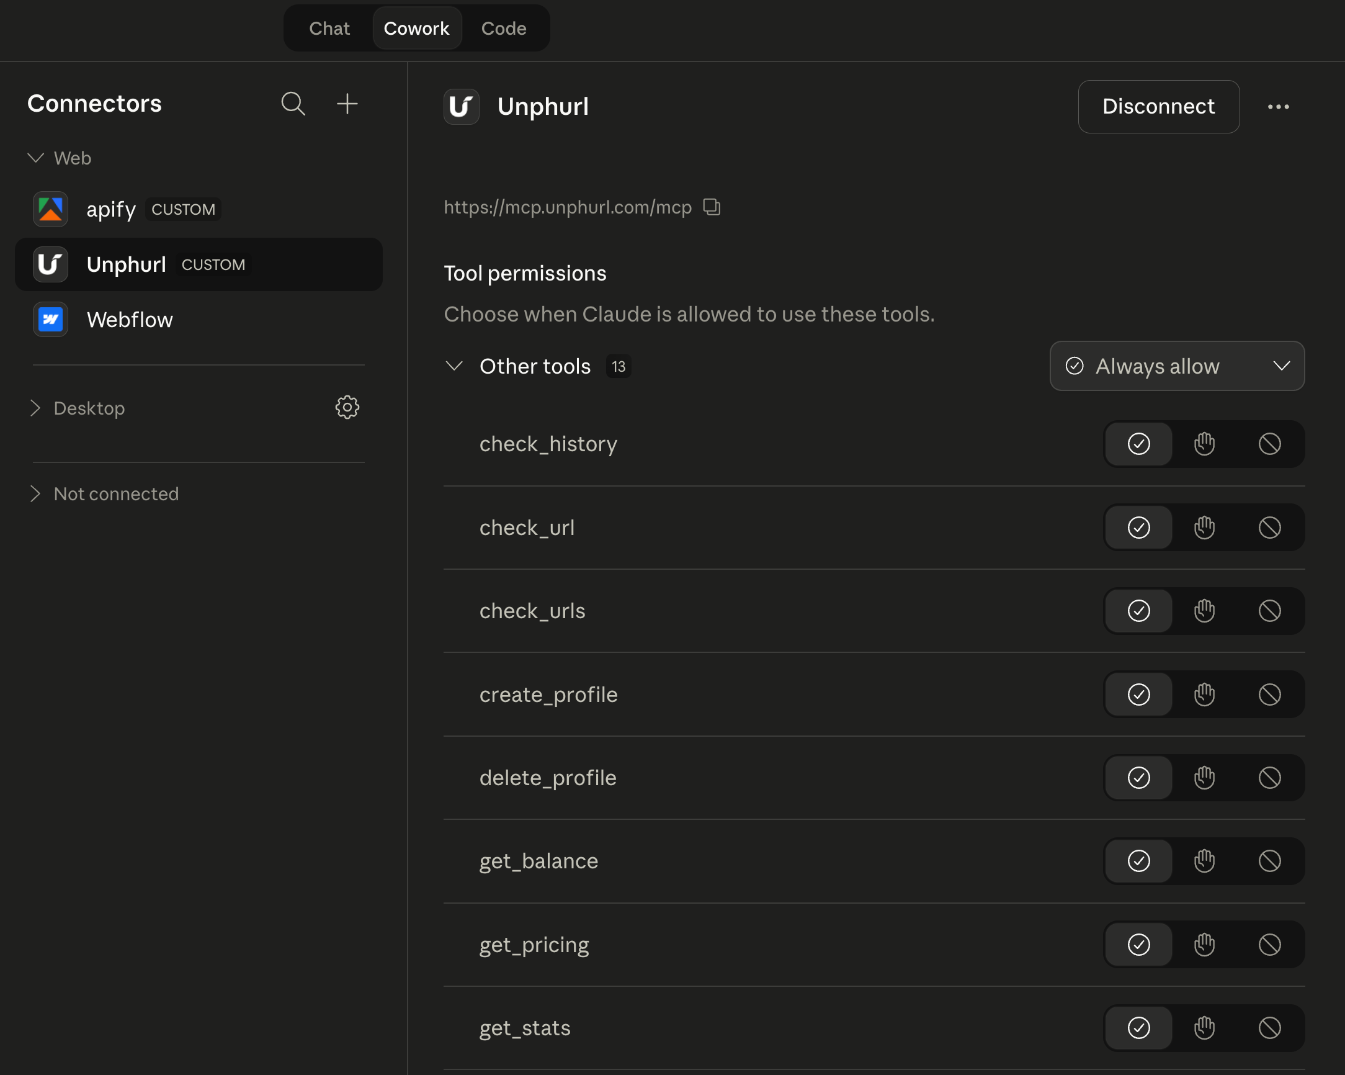This screenshot has width=1345, height=1075.
Task: Set get_pricing to always allow
Action: 1138,945
